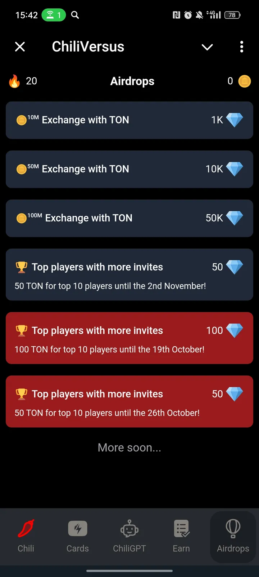
Task: Tap the flame icon next to 20
Action: coord(14,81)
